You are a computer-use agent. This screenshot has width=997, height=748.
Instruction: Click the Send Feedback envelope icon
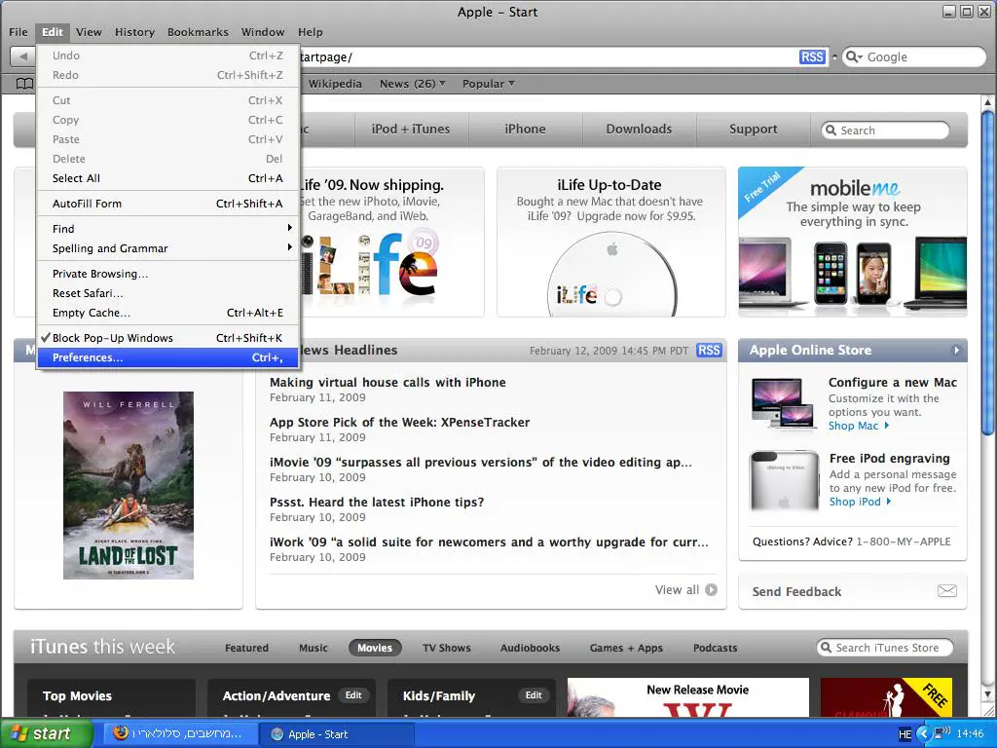[946, 591]
